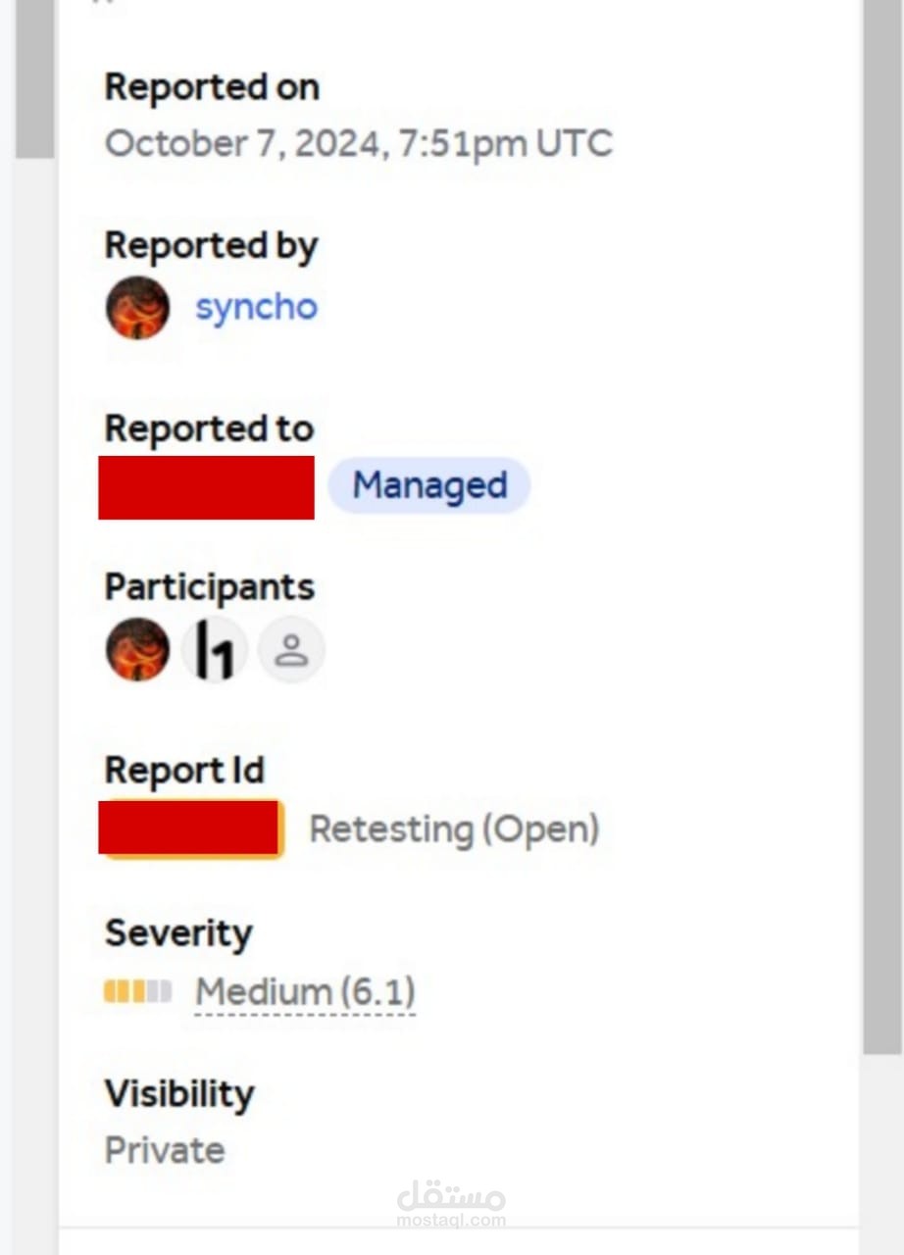This screenshot has width=904, height=1255.
Task: Click the redacted program name under Reported to
Action: pyautogui.click(x=207, y=487)
